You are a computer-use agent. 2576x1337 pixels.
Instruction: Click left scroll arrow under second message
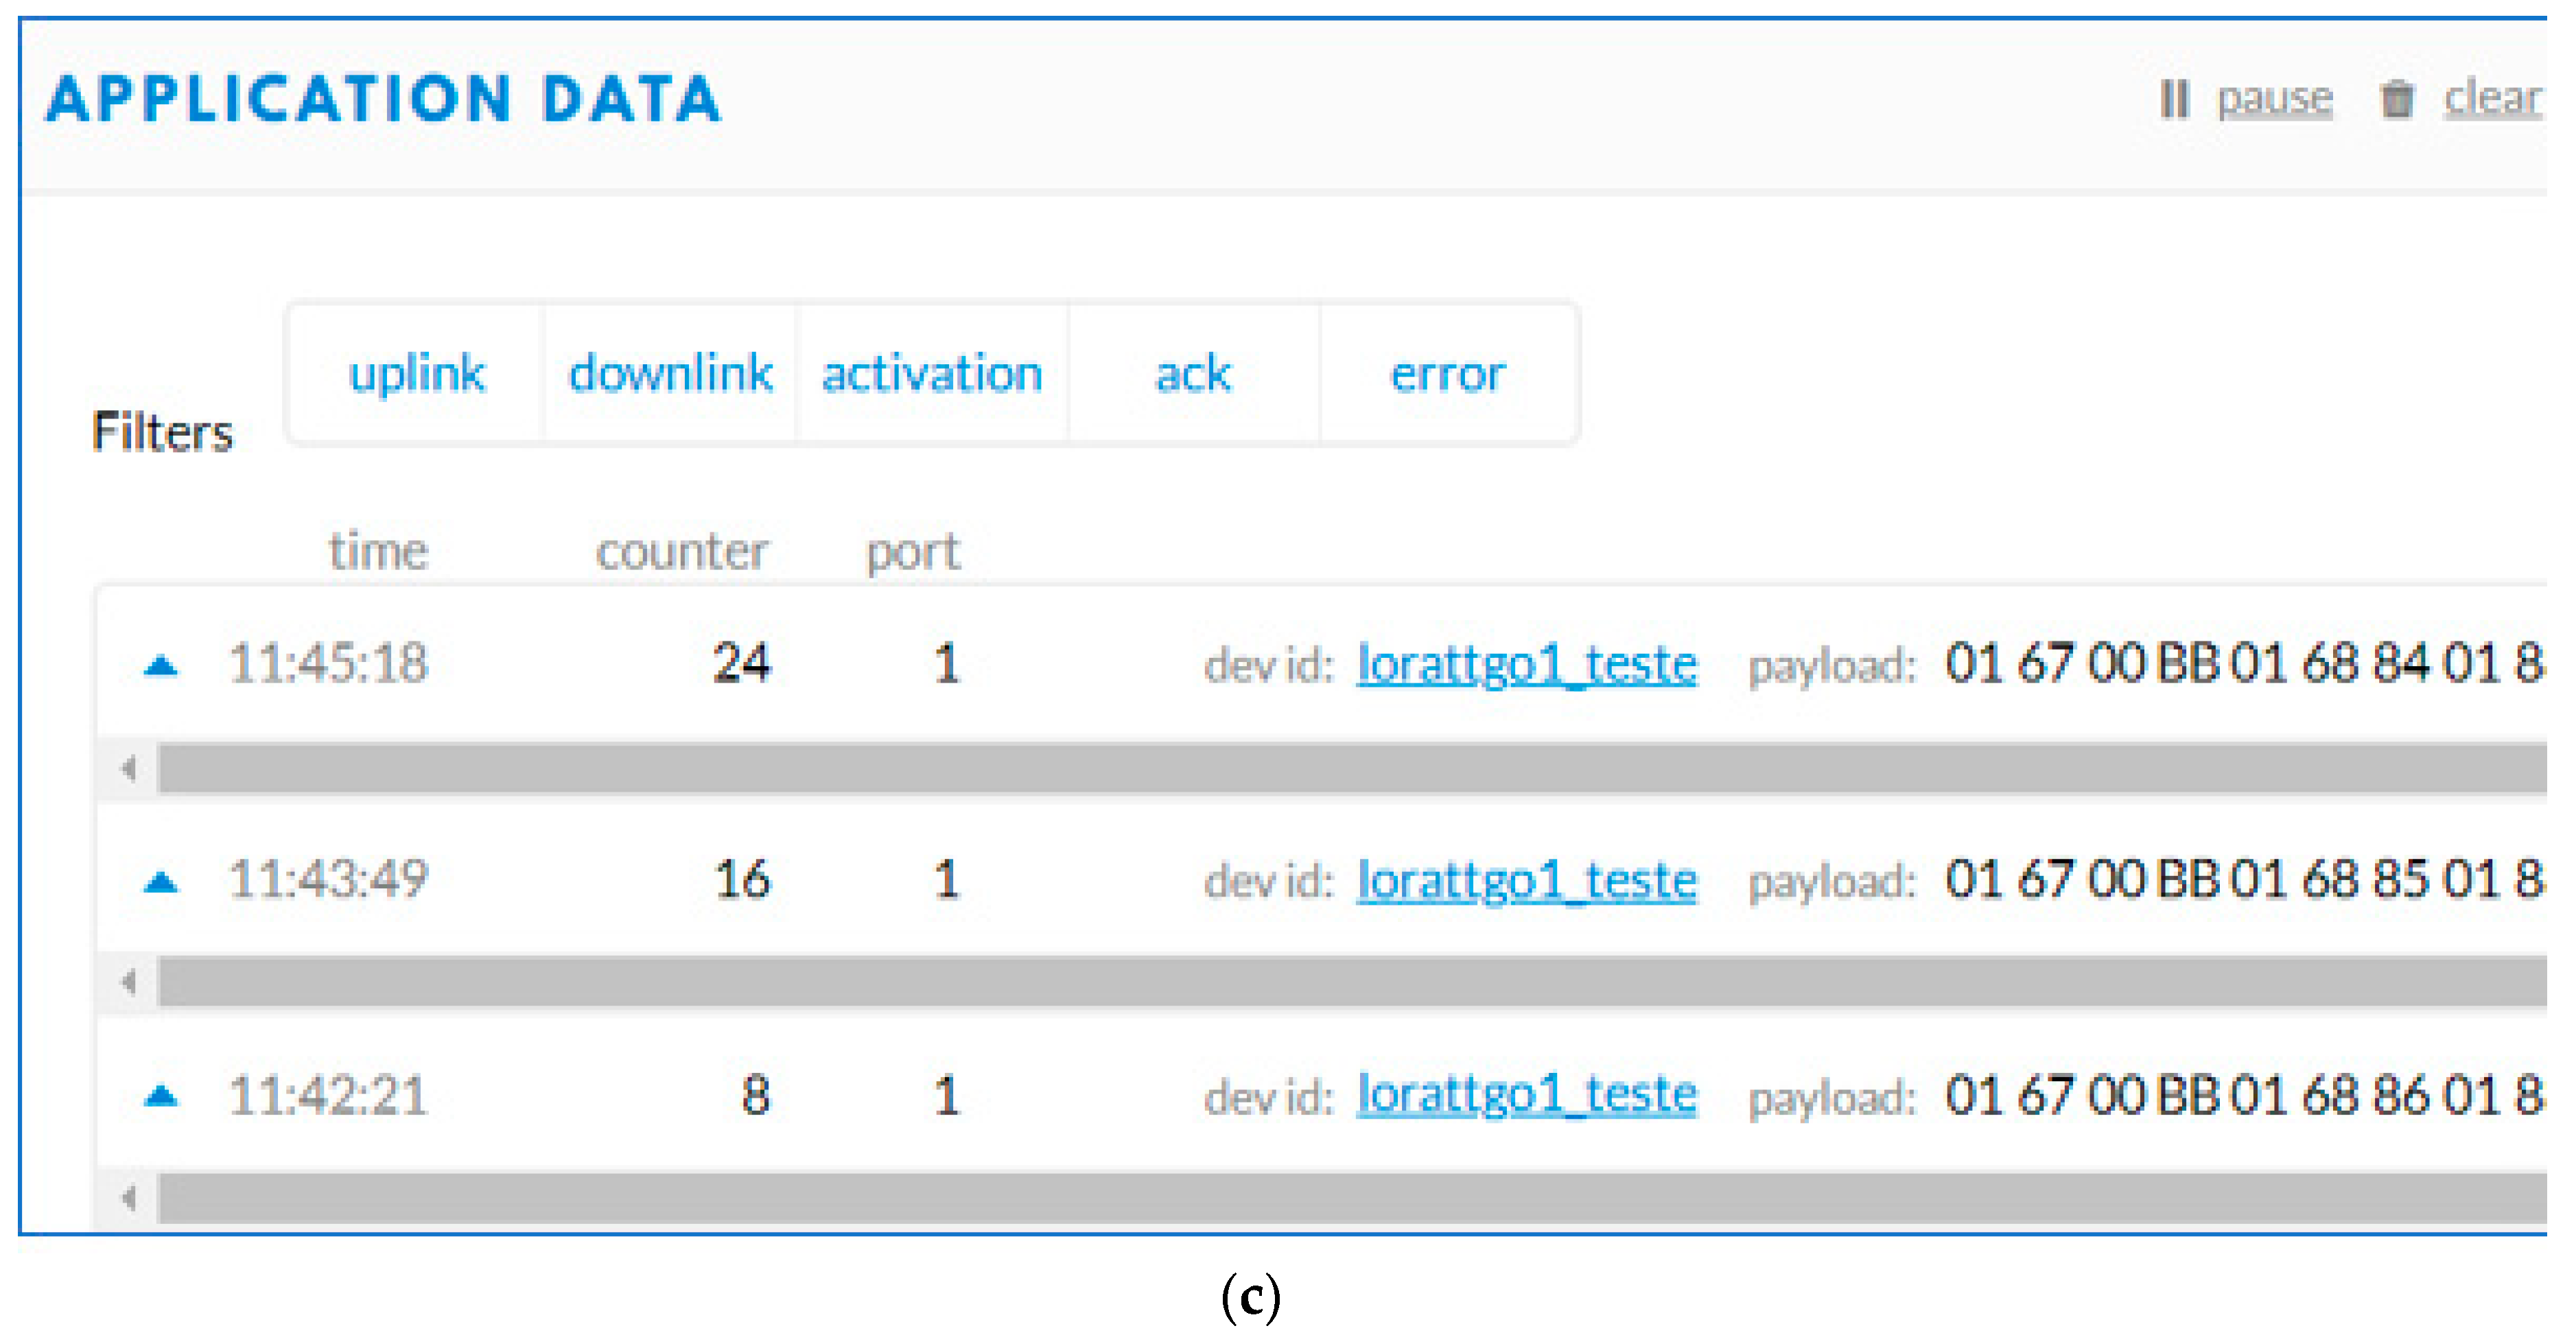click(x=128, y=982)
